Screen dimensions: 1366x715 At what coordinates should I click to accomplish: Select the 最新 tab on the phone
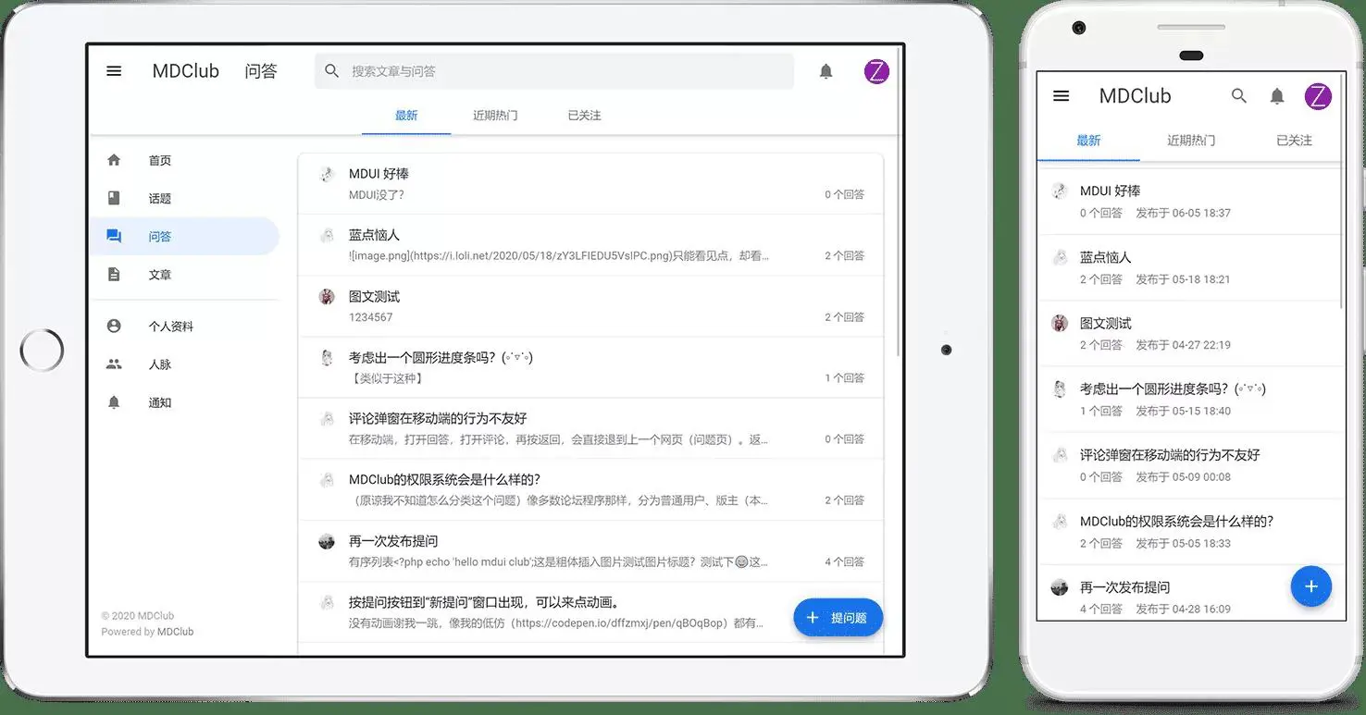1088,141
